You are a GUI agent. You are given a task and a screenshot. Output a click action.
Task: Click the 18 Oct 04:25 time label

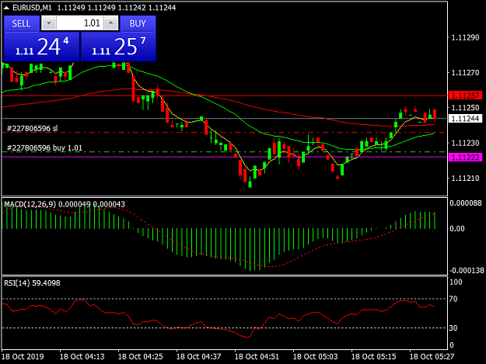point(141,356)
